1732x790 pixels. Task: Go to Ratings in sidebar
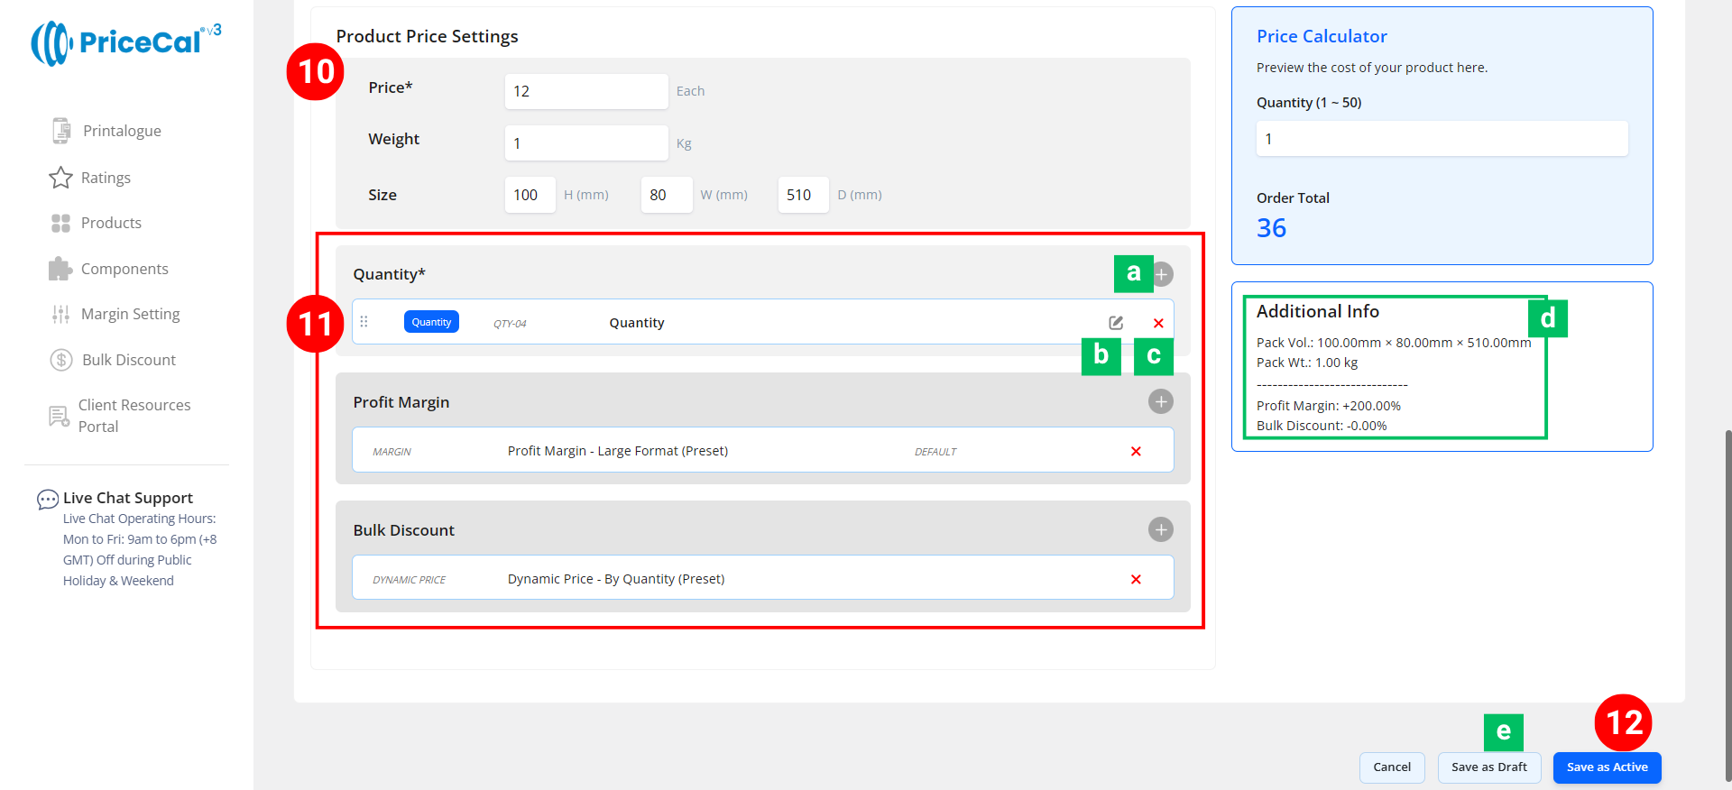pyautogui.click(x=105, y=178)
